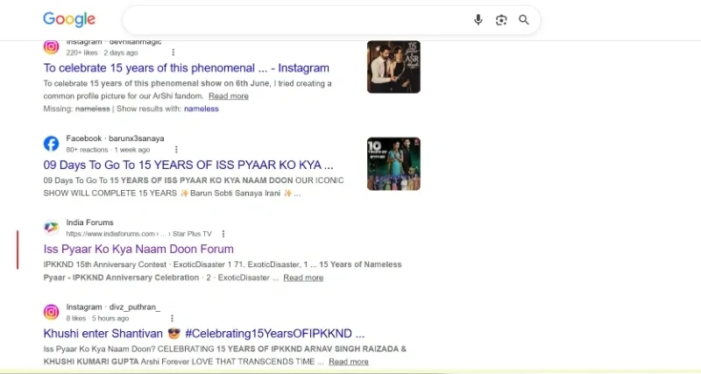The height and width of the screenshot is (374, 701).
Task: Click 'Instagram · divz_puthran_' source text
Action: (x=113, y=307)
